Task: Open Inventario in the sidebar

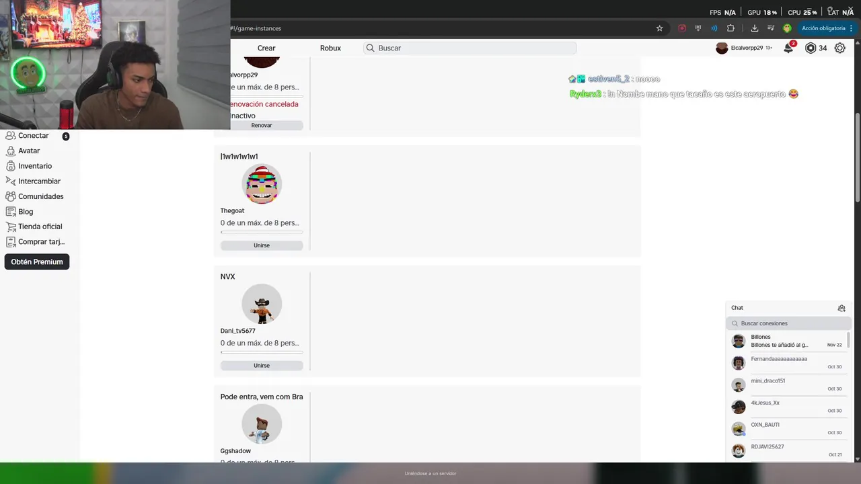Action: pos(35,166)
